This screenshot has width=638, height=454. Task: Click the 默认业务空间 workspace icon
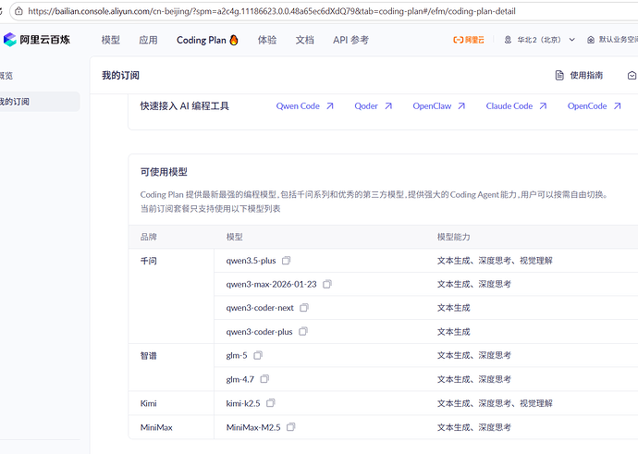point(591,40)
